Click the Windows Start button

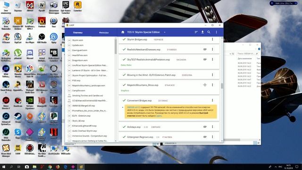(x=4, y=167)
